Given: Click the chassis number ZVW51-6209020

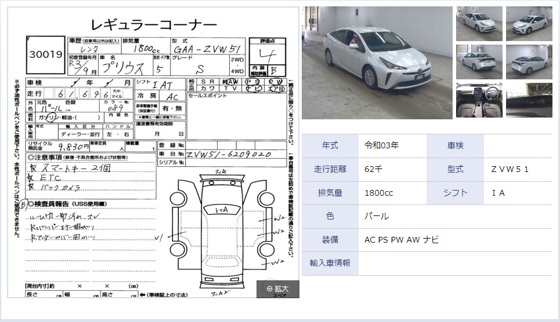Looking at the screenshot, I should pos(229,155).
